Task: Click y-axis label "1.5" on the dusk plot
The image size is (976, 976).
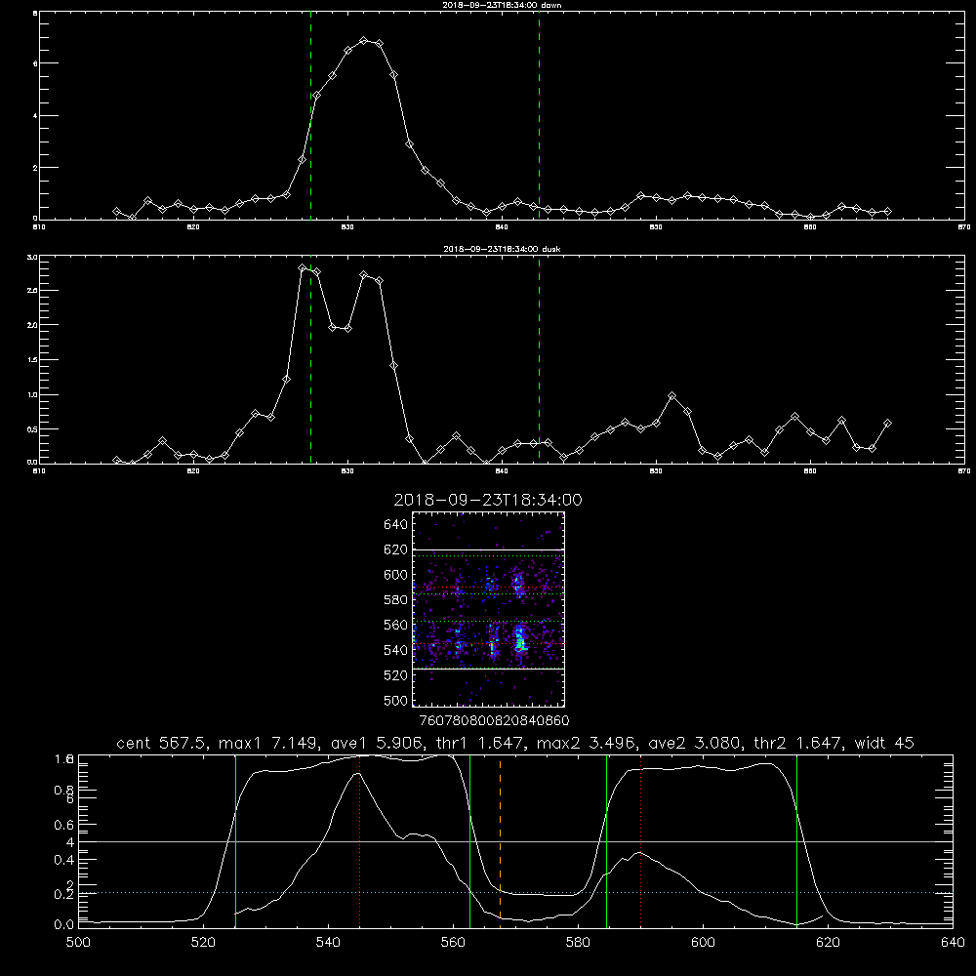Action: click(32, 360)
